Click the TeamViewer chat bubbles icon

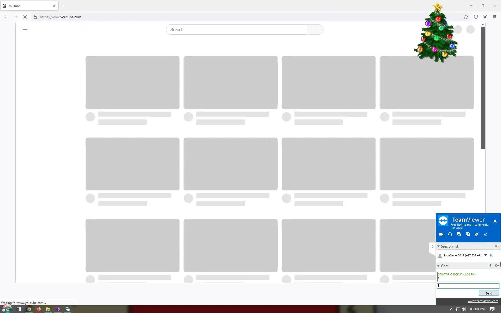[459, 234]
